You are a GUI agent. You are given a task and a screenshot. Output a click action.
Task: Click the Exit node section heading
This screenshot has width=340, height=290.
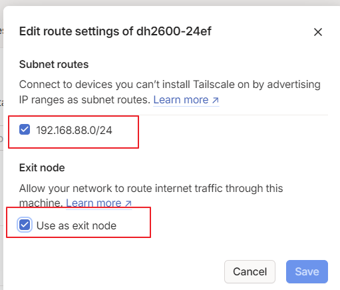[x=42, y=168]
